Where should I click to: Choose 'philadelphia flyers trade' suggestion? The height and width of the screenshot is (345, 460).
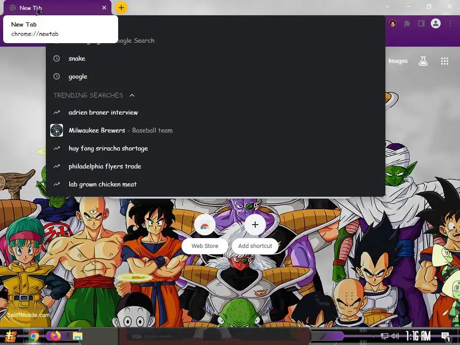[x=216, y=166]
